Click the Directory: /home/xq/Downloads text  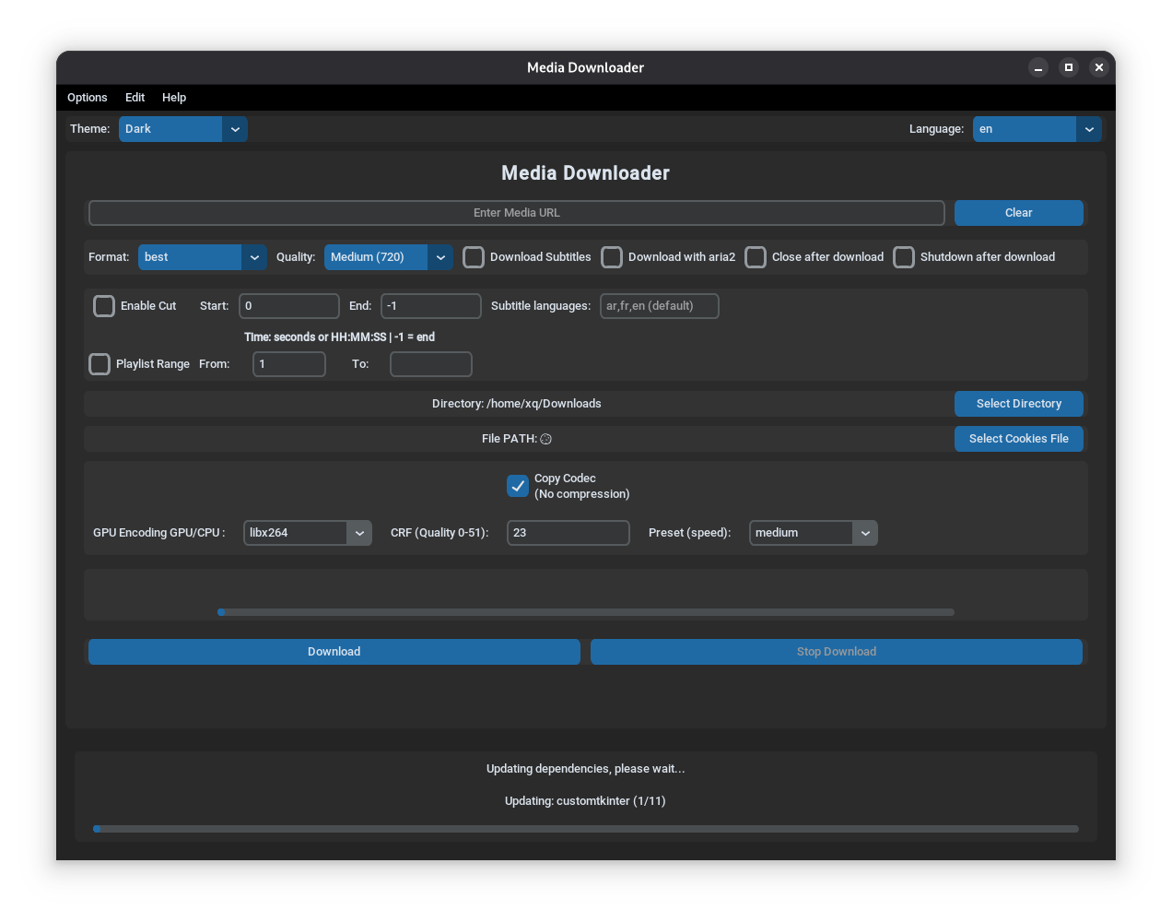pos(517,404)
